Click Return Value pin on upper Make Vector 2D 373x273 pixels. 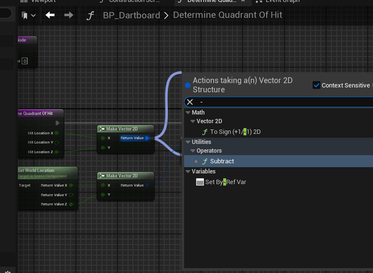pos(147,138)
